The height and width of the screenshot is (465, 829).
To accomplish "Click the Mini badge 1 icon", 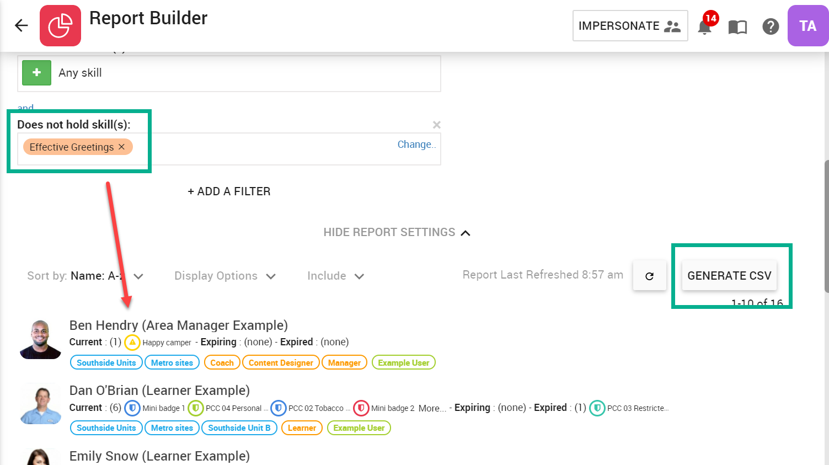I will pos(132,408).
